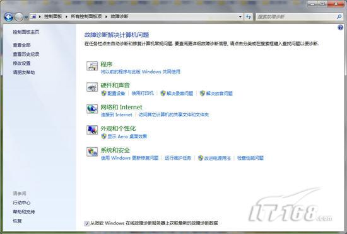Image resolution: width=347 pixels, height=234 pixels.
Task: Maximize the 故障诊断 window
Action: pos(322,4)
